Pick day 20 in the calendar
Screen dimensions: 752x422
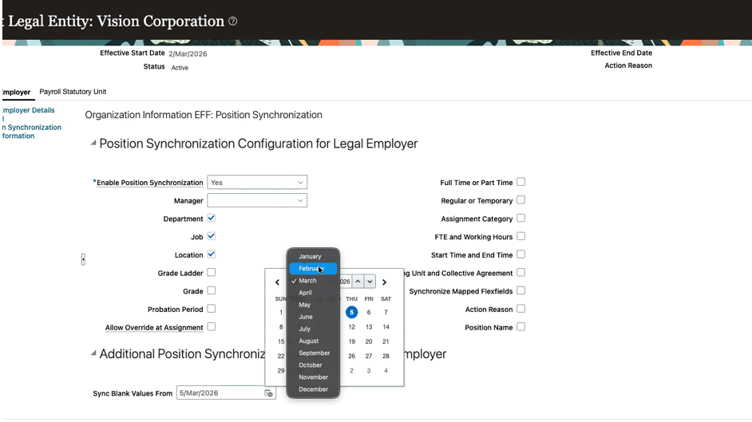369,341
